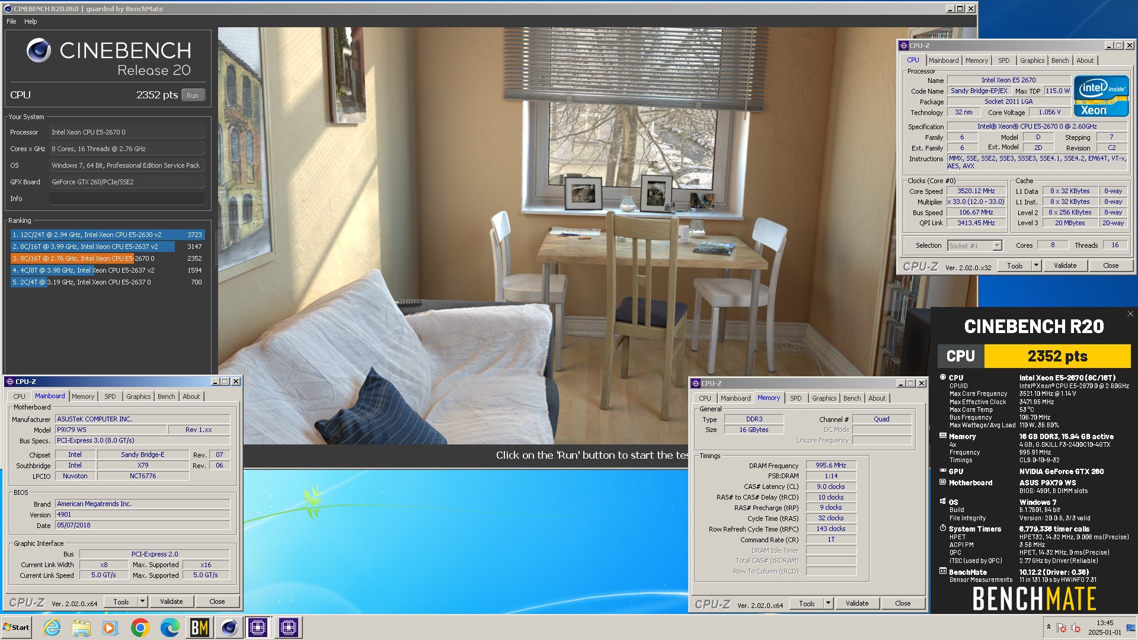Click the Info input field in Cinebench
The width and height of the screenshot is (1138, 640).
[127, 199]
